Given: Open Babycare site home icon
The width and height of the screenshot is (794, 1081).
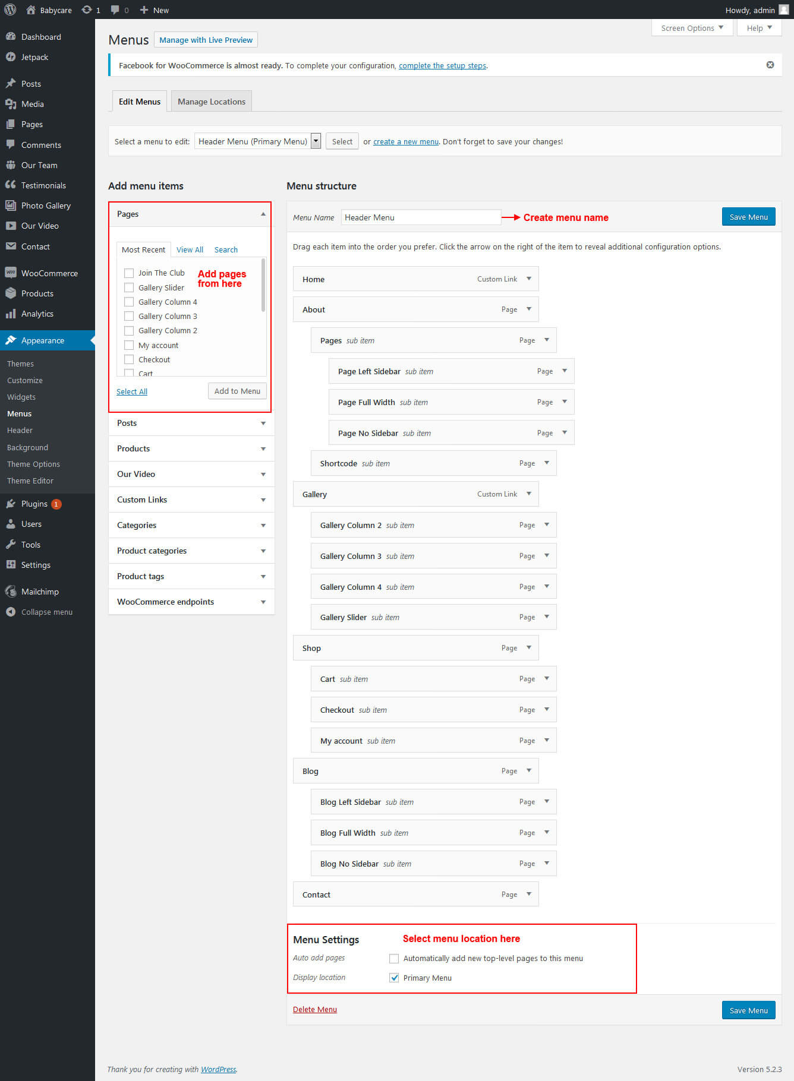Looking at the screenshot, I should pyautogui.click(x=31, y=10).
